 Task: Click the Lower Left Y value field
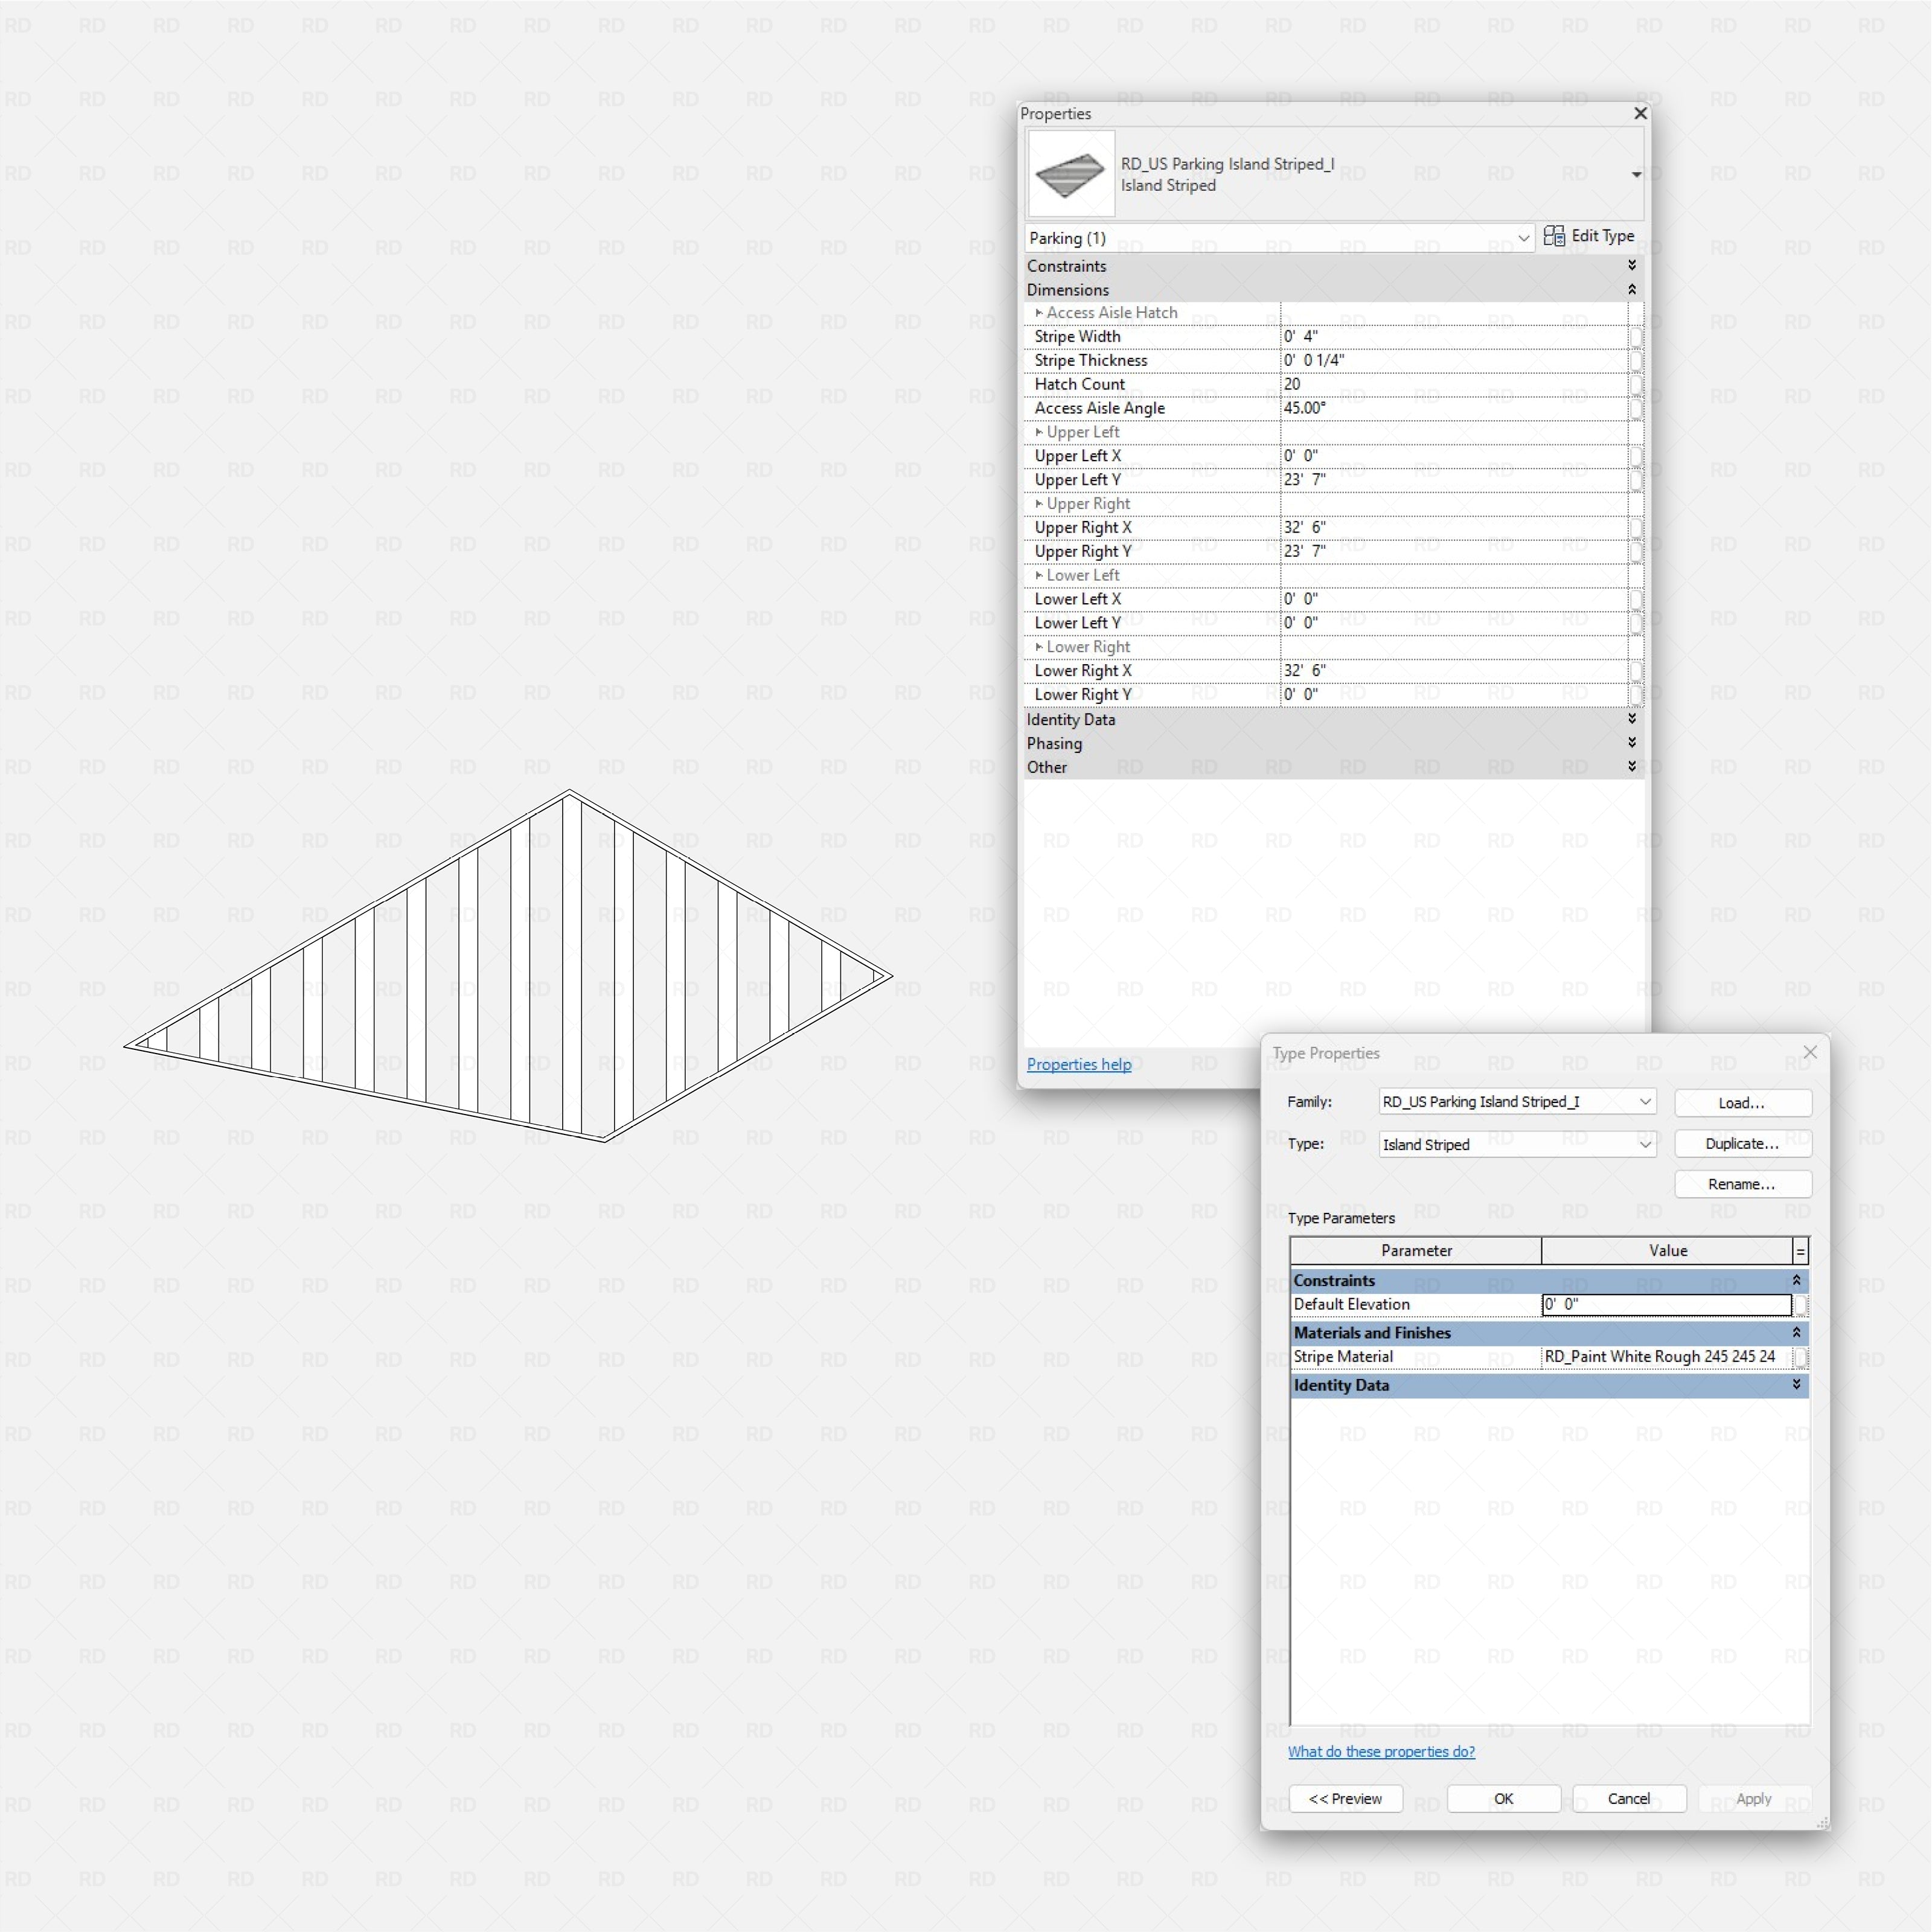[x=1454, y=623]
